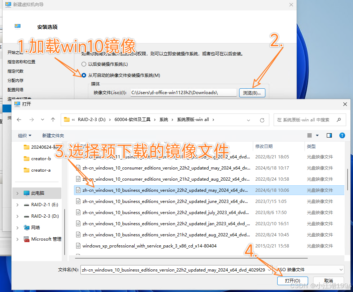Click 打开(O) button

[292, 281]
